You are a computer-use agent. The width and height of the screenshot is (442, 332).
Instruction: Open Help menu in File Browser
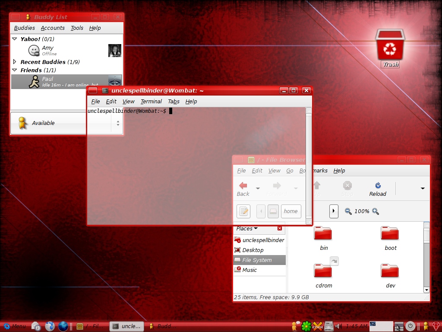coord(339,170)
